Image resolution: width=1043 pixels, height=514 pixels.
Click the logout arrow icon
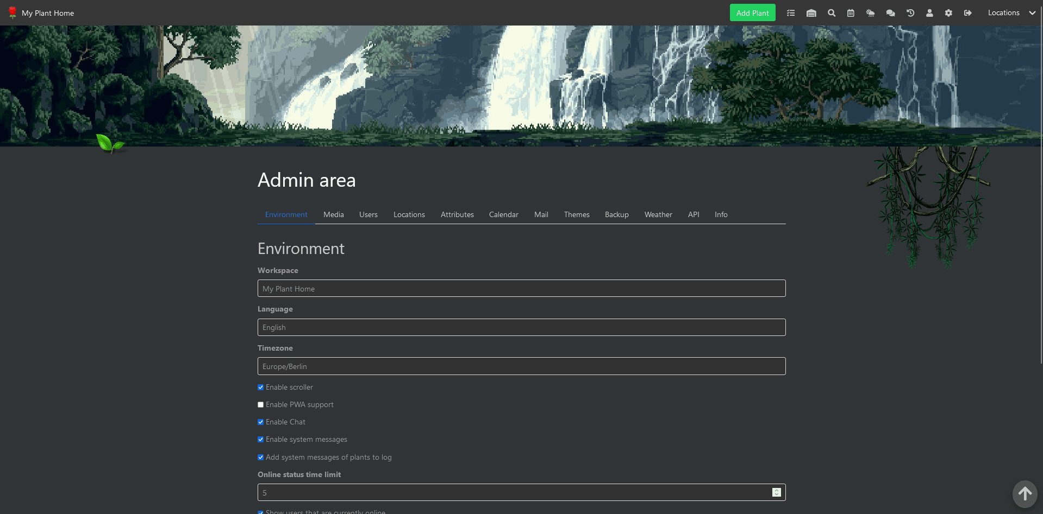968,13
